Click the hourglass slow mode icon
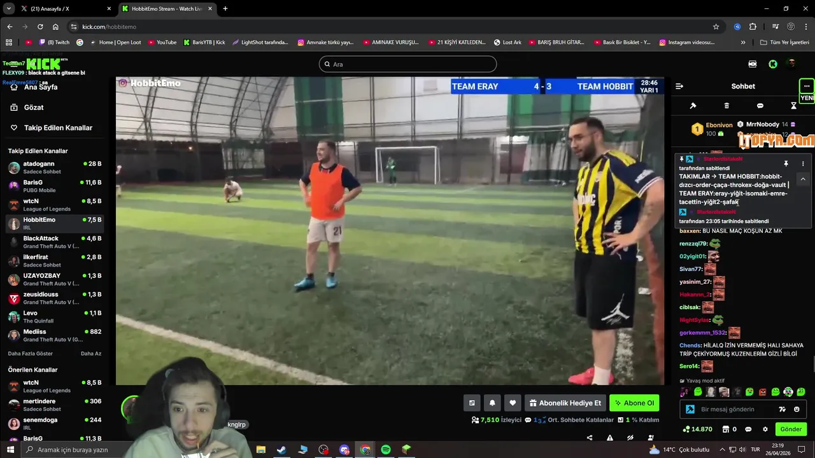 (x=793, y=106)
